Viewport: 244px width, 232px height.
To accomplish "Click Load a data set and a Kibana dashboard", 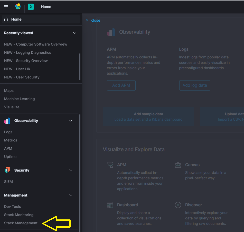I will coord(148,120).
